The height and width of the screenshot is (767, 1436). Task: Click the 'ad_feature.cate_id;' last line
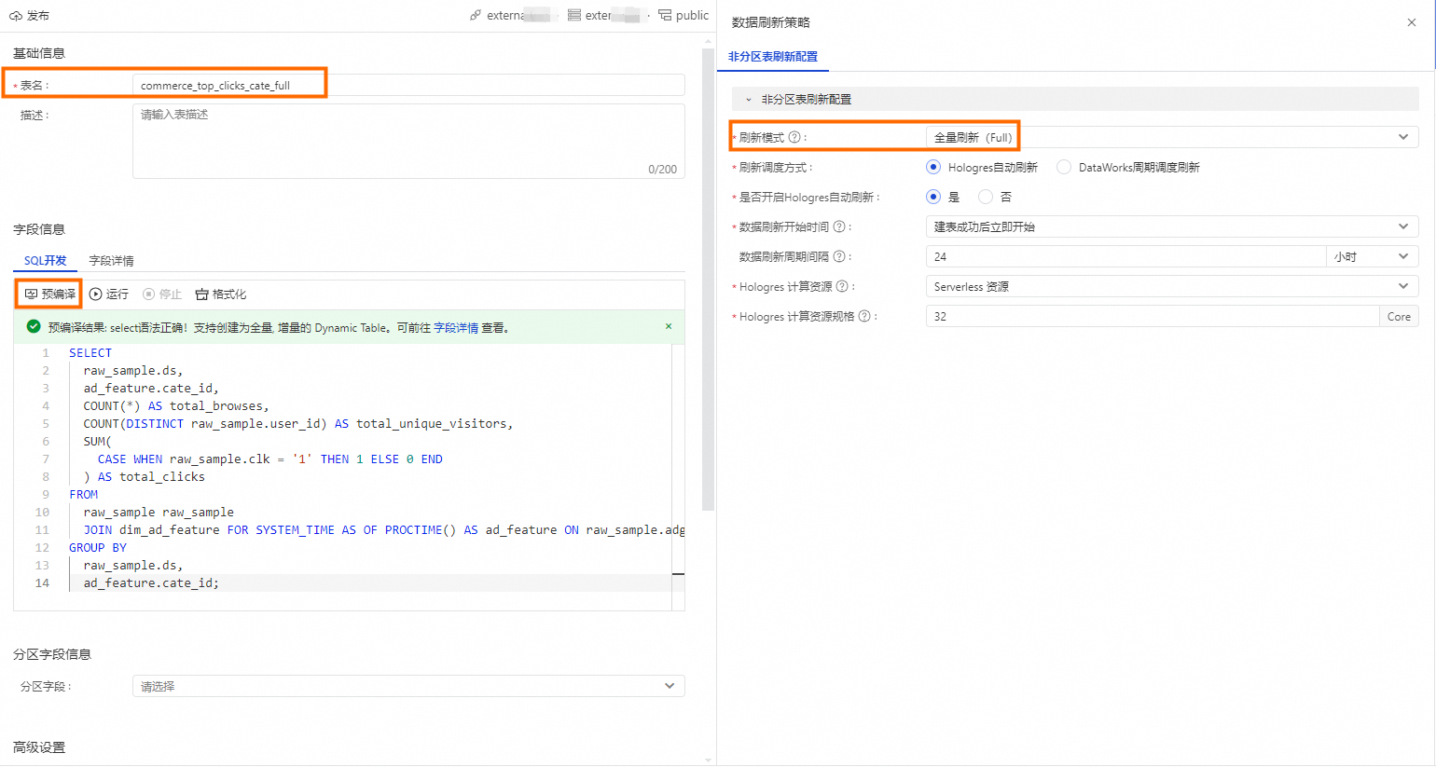[x=151, y=582]
